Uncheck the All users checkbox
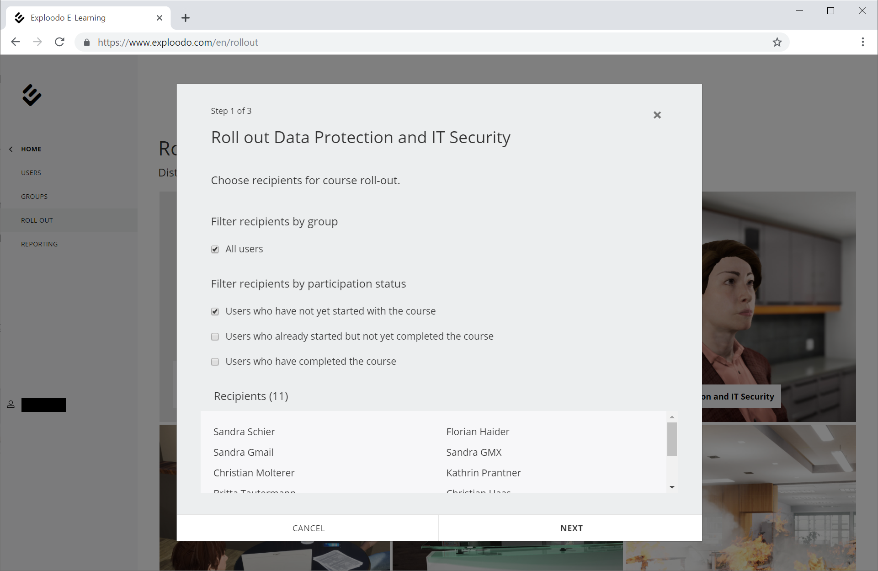Viewport: 878px width, 571px height. coord(215,250)
